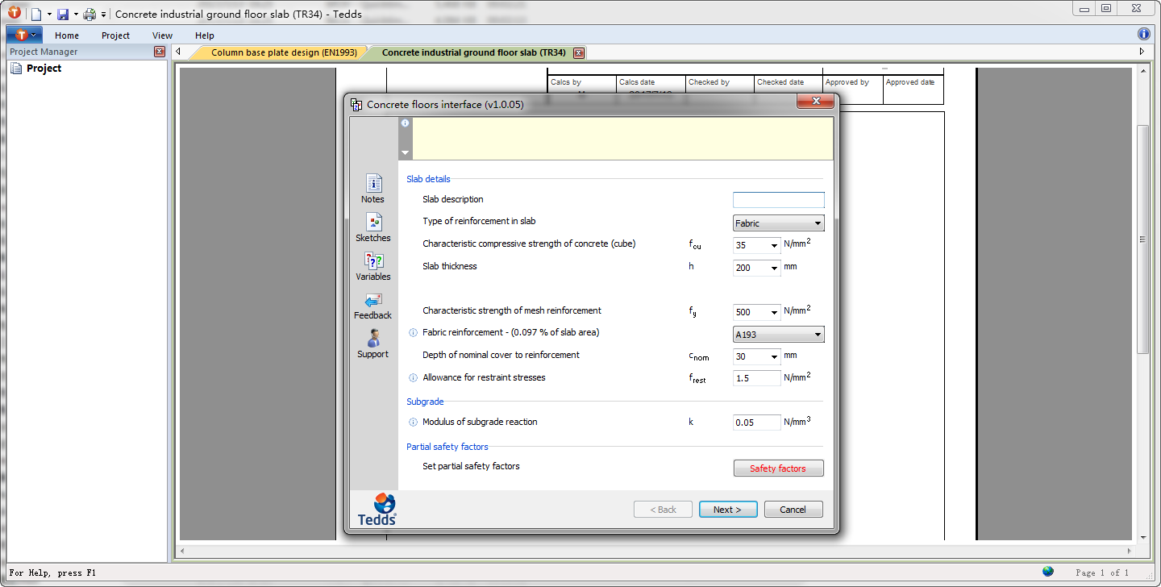This screenshot has height=587, width=1161.
Task: Open the View ribbon tab
Action: pyautogui.click(x=162, y=35)
